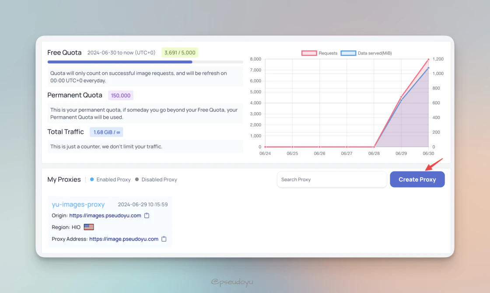Click the Total Traffic heading
The height and width of the screenshot is (293, 490).
coord(66,132)
